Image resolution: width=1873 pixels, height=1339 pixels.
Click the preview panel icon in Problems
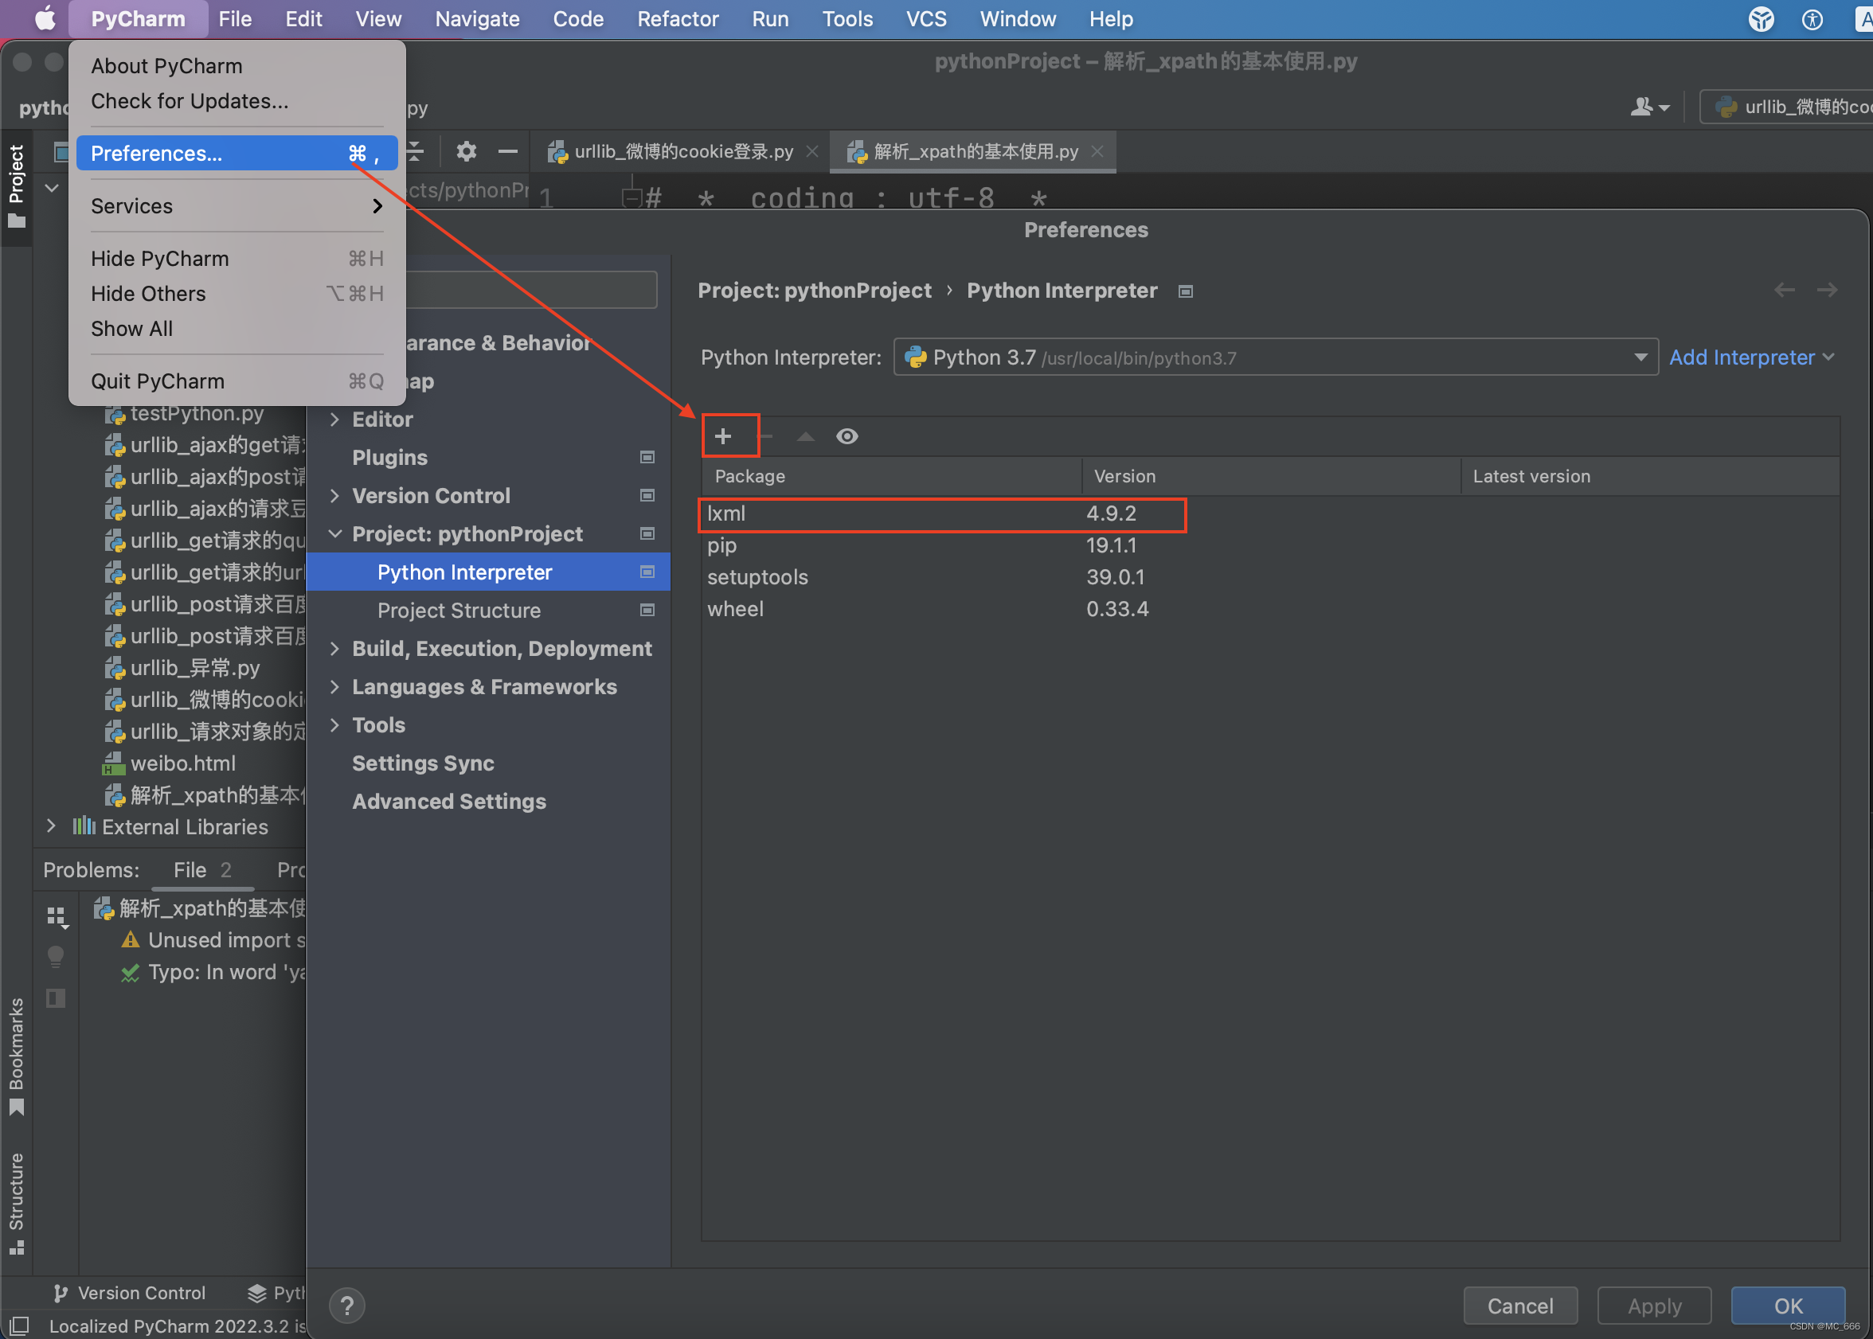click(56, 997)
